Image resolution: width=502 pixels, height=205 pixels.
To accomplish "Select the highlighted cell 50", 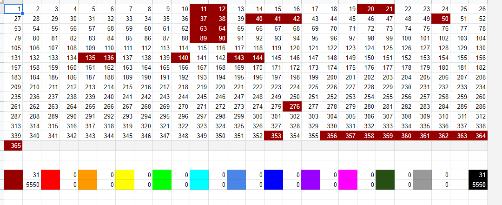I will coord(441,19).
